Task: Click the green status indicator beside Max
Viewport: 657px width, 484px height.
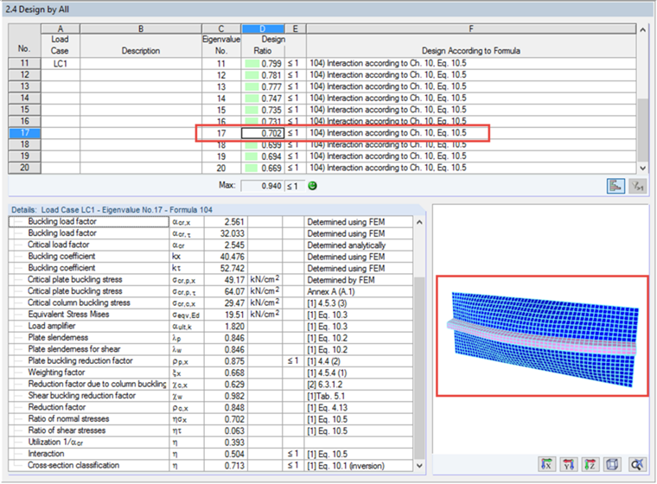Action: (313, 186)
